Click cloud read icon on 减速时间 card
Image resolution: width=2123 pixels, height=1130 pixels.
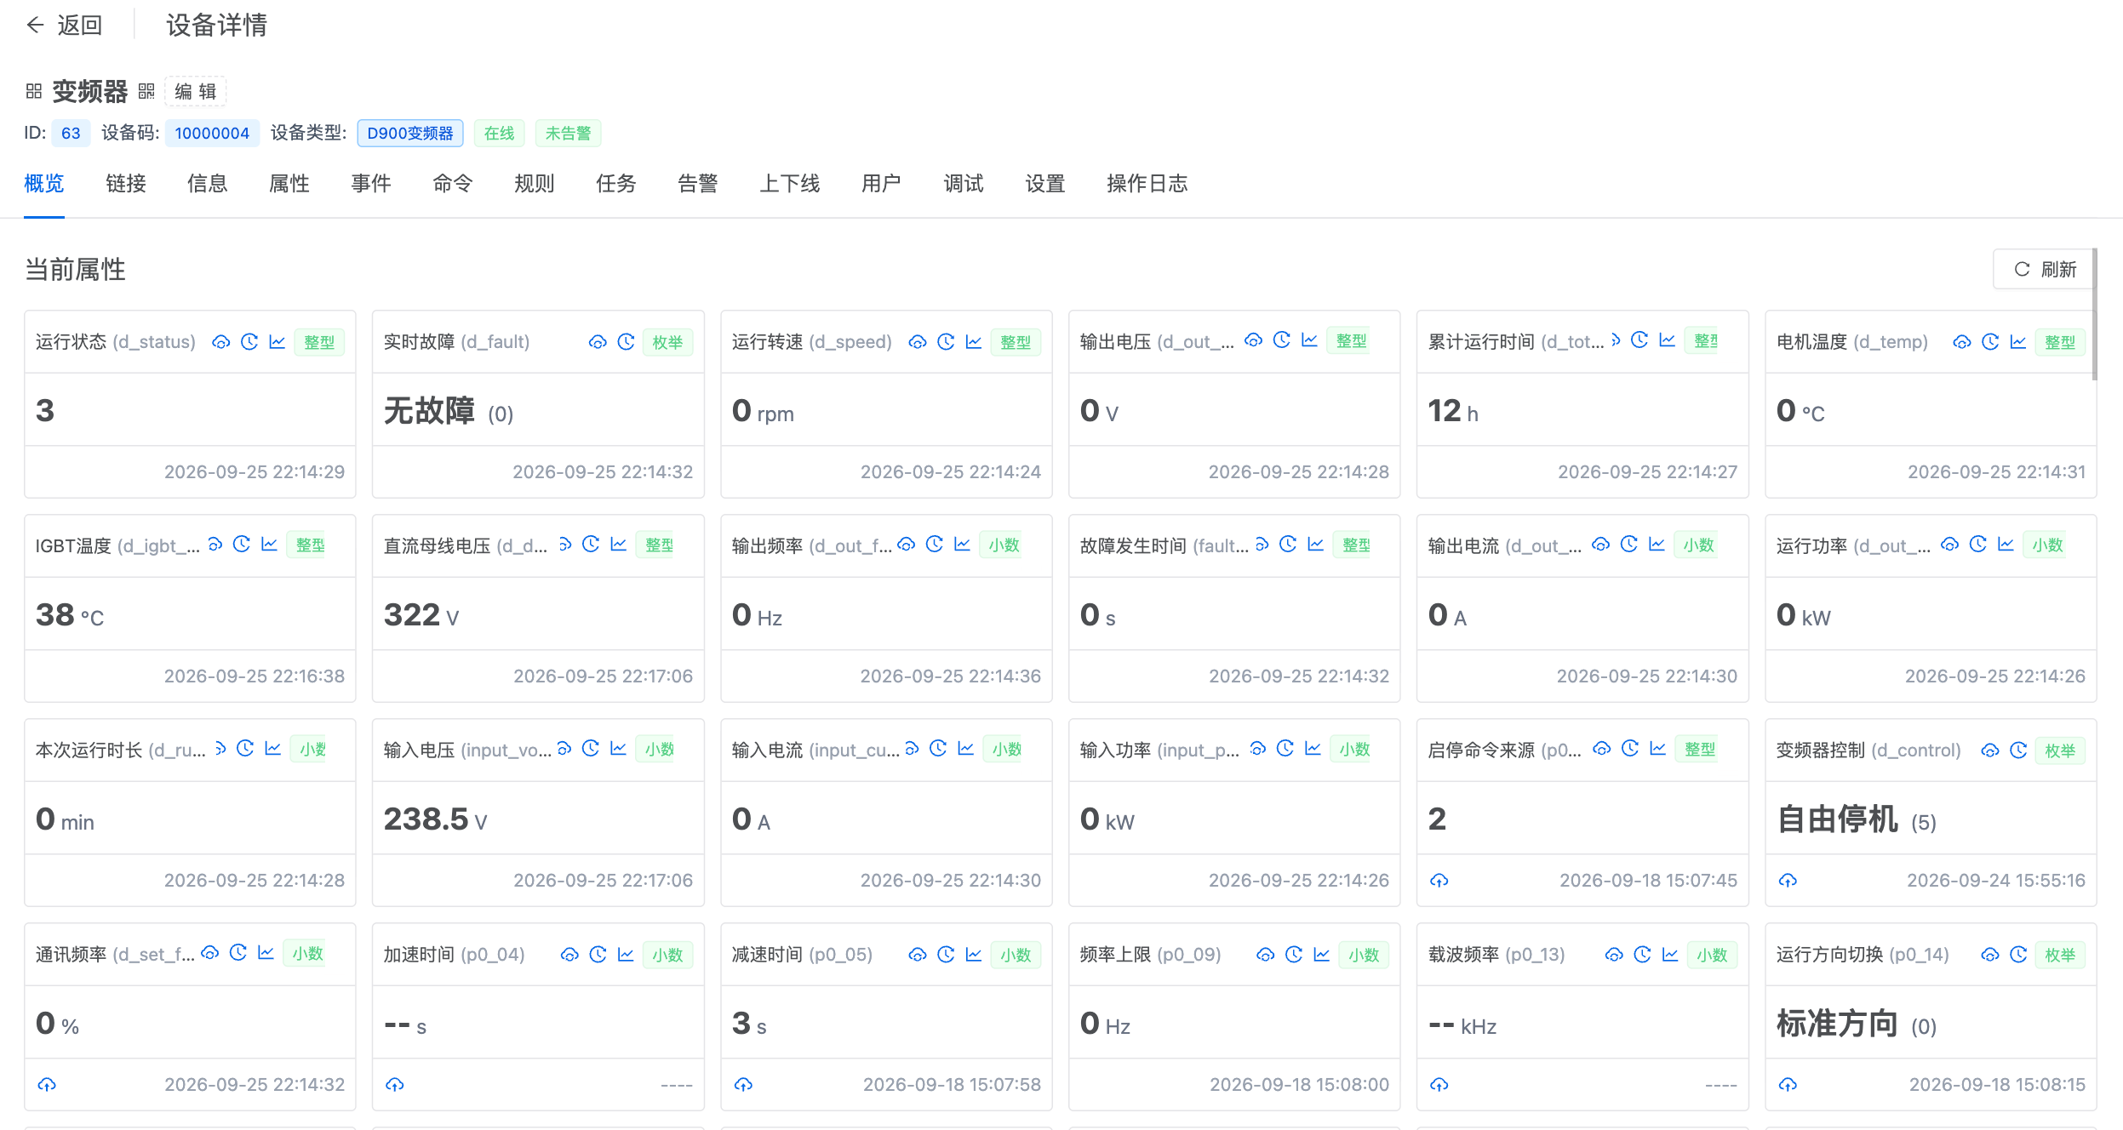coord(917,955)
